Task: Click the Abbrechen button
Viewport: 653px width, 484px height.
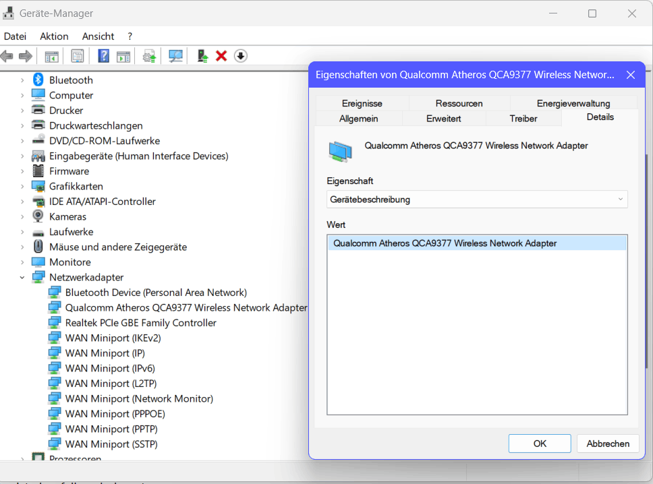Action: tap(608, 444)
